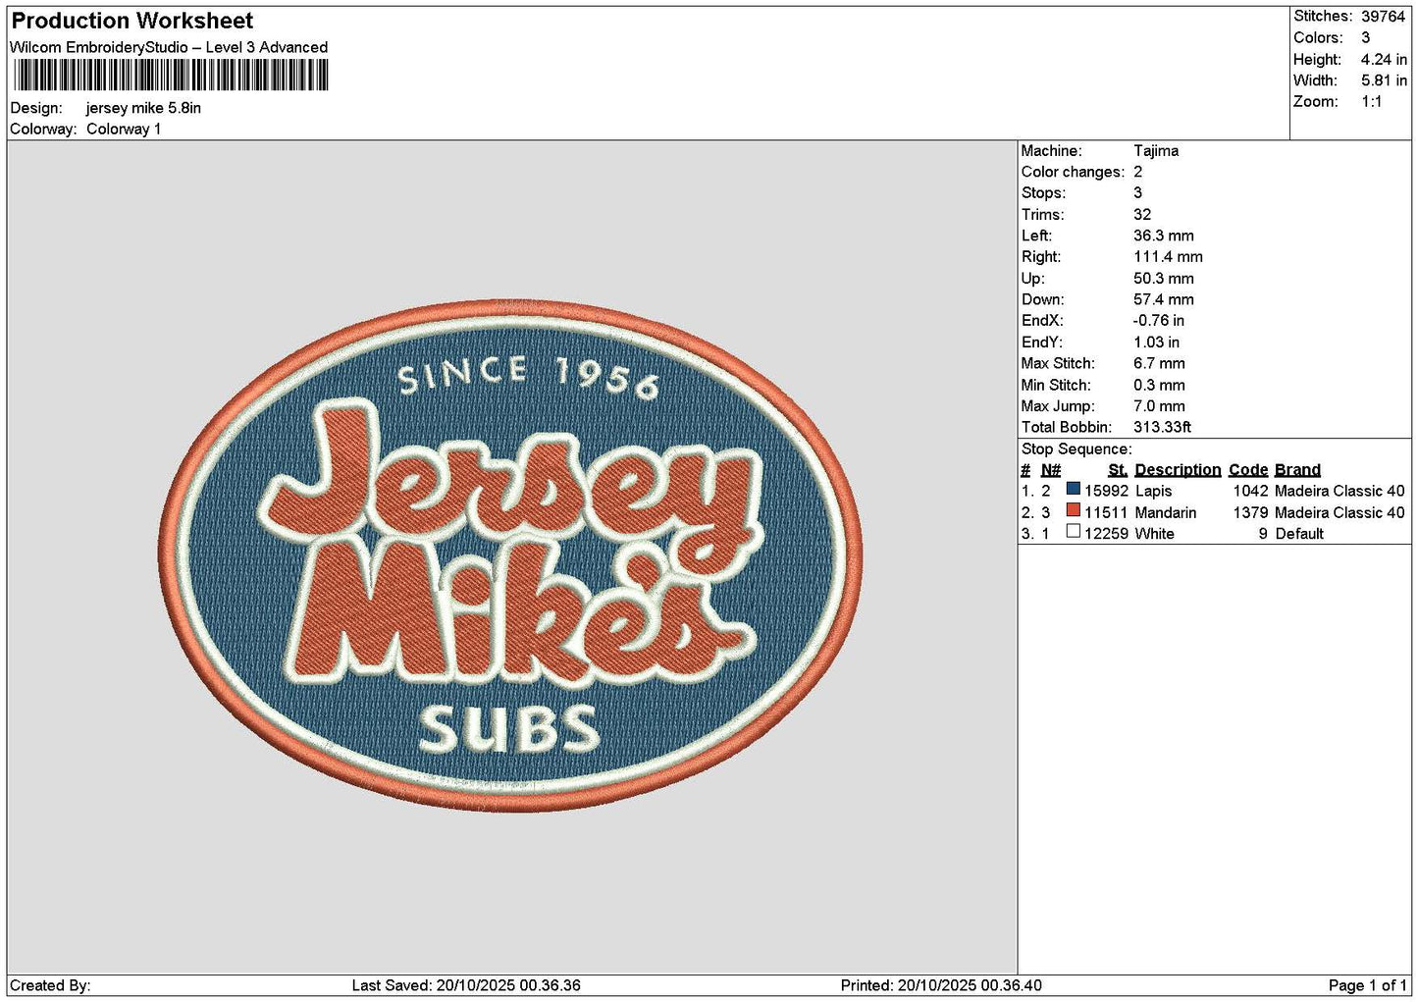Click thread code 1379
Image resolution: width=1418 pixels, height=1002 pixels.
pos(1251,512)
